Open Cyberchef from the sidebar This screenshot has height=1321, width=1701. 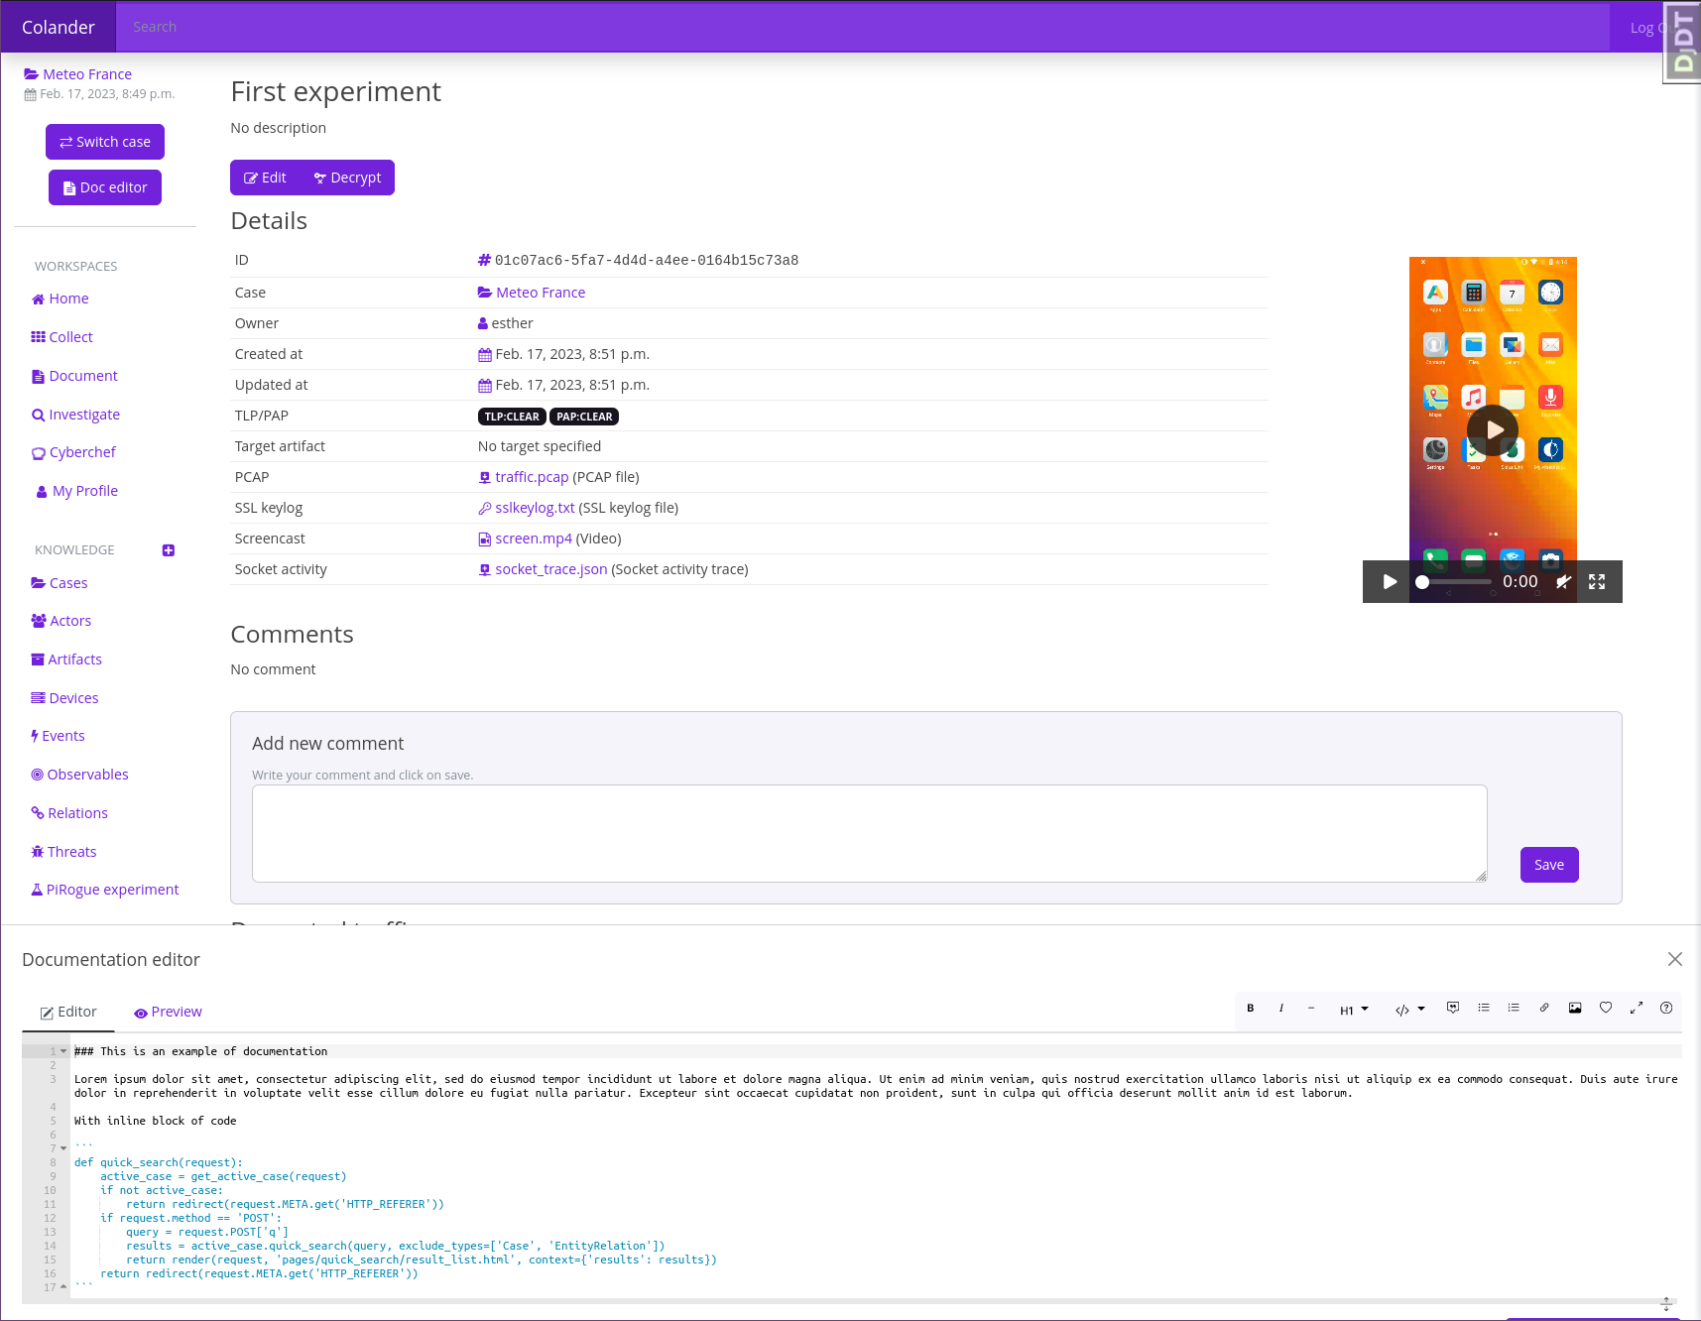pos(73,452)
